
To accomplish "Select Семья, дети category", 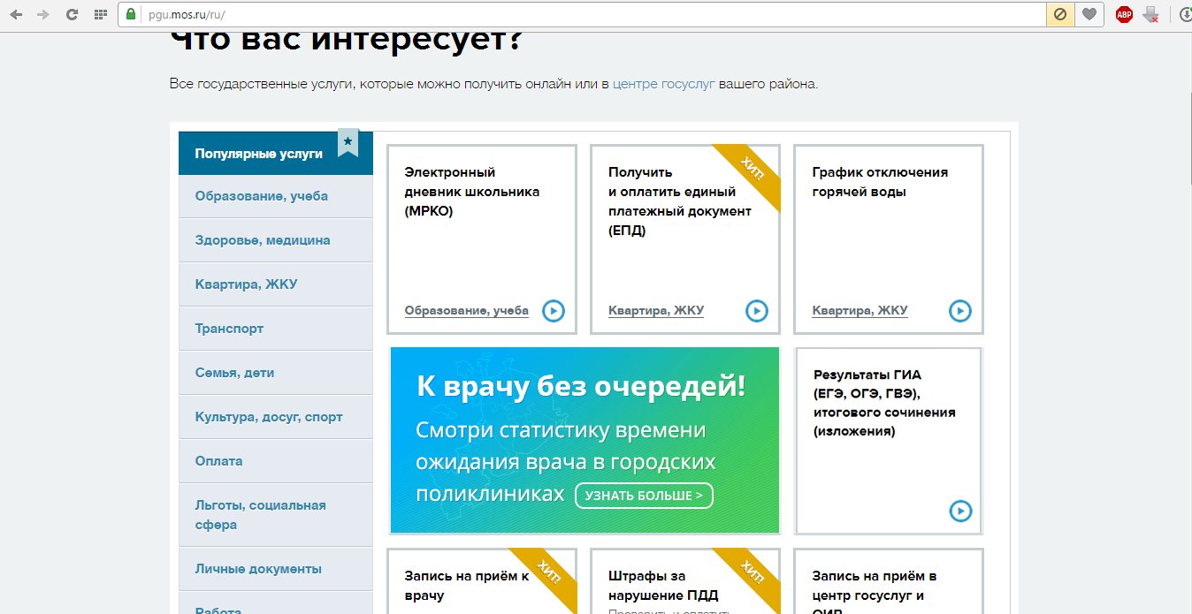I will tap(276, 373).
